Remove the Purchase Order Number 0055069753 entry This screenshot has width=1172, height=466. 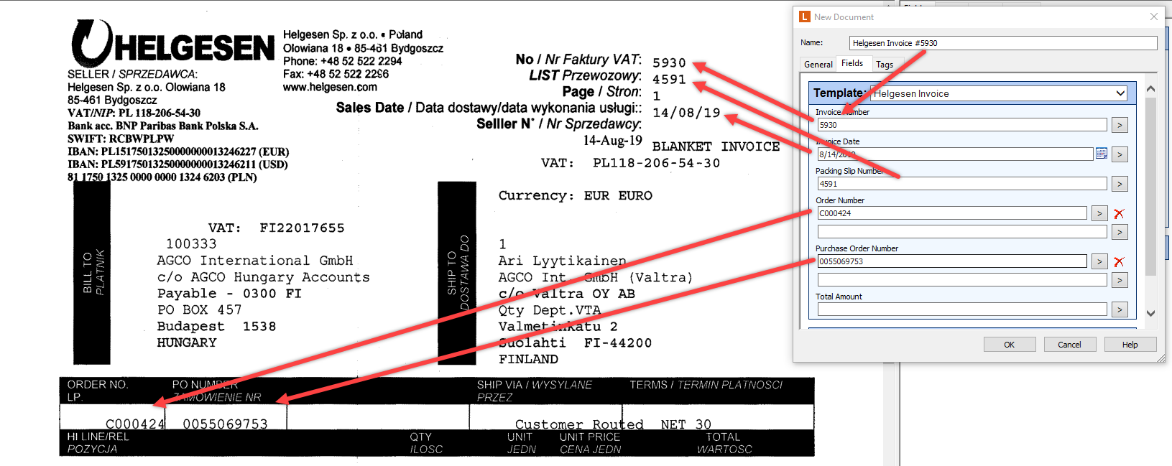[1119, 261]
